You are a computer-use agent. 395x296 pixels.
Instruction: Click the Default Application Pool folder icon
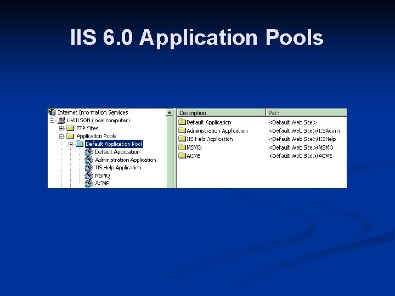click(80, 144)
